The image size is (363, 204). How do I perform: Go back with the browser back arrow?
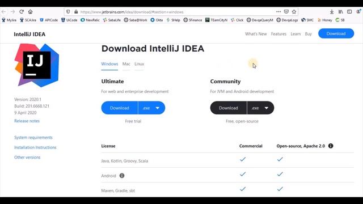[x=4, y=11]
